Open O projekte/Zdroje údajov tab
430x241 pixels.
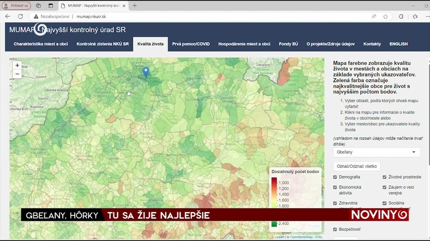(331, 44)
